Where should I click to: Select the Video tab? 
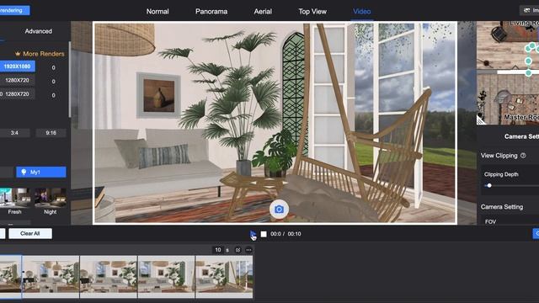(x=361, y=11)
